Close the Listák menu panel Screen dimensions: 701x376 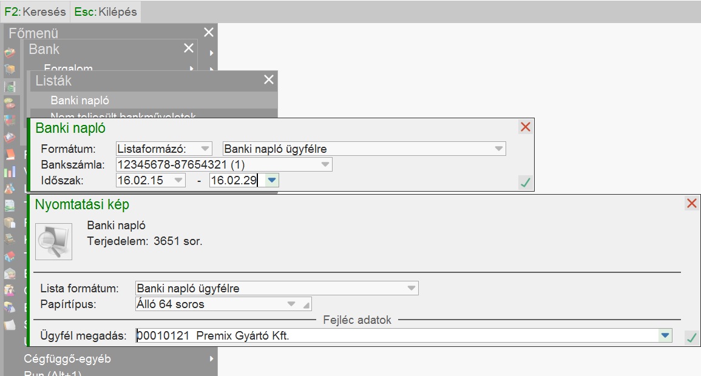[269, 79]
